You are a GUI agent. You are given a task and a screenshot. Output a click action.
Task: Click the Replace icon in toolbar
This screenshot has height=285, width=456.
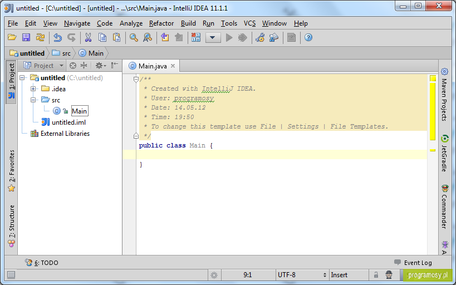tap(148, 37)
